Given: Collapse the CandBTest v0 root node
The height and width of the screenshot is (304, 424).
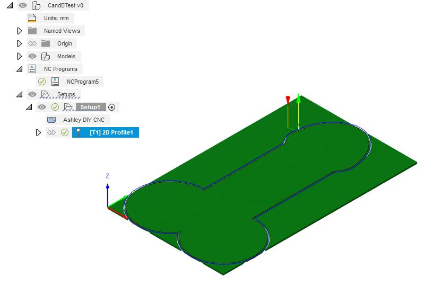Looking at the screenshot, I should pos(10,5).
